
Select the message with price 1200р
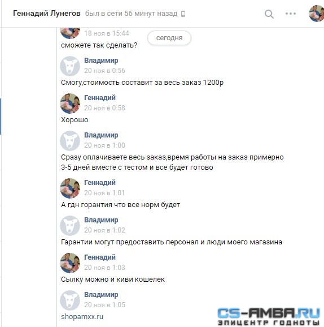(142, 83)
